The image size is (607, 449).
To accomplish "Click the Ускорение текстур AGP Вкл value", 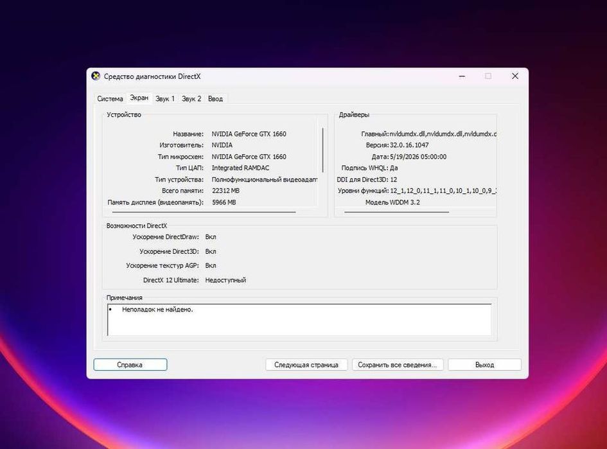I will point(211,265).
